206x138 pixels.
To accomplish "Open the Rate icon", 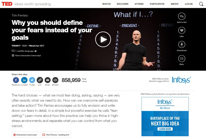I will click(181, 58).
